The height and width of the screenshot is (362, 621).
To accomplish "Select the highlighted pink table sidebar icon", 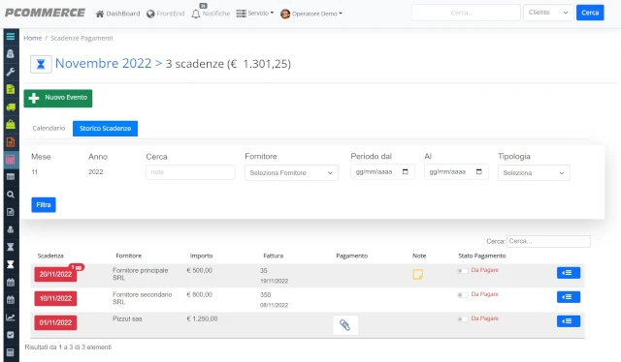I will (x=11, y=160).
